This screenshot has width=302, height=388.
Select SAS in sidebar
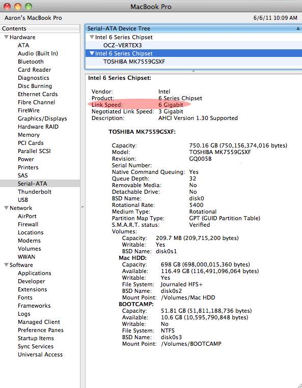click(22, 175)
